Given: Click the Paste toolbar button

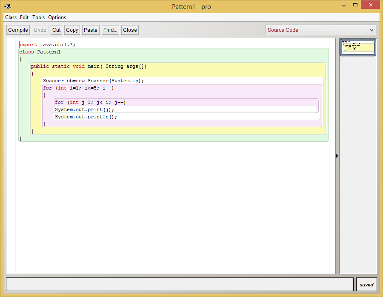Looking at the screenshot, I should [90, 30].
